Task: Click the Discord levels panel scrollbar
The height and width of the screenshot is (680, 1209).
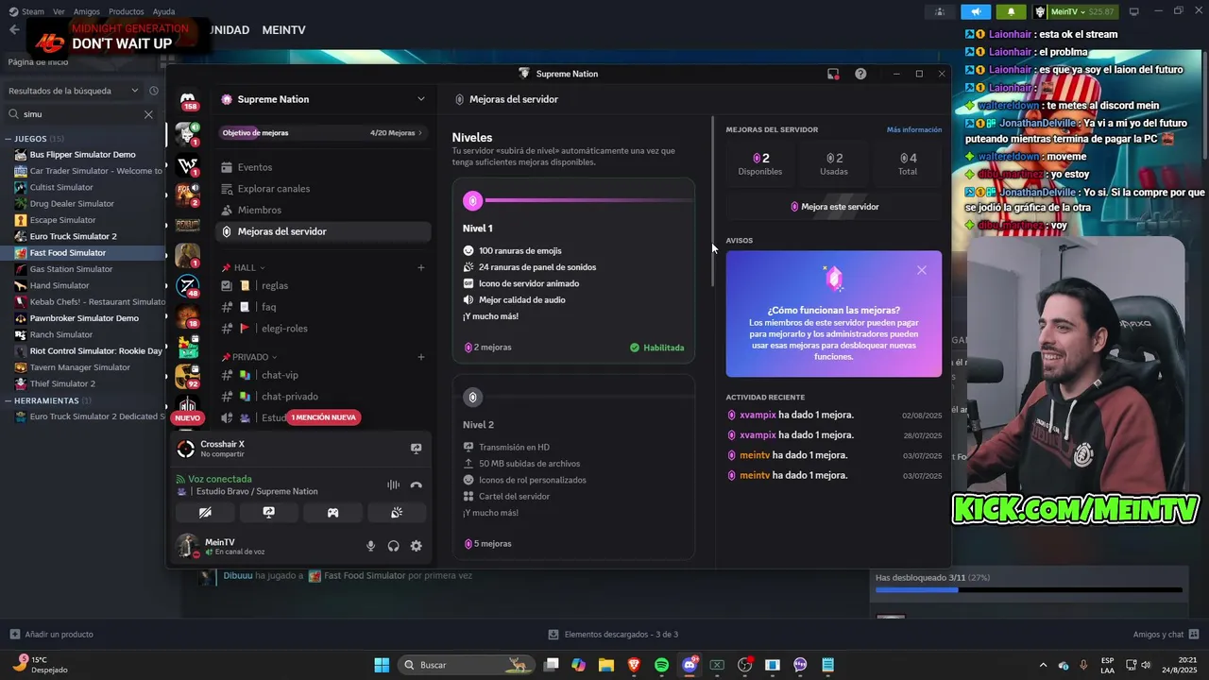Action: click(x=712, y=201)
